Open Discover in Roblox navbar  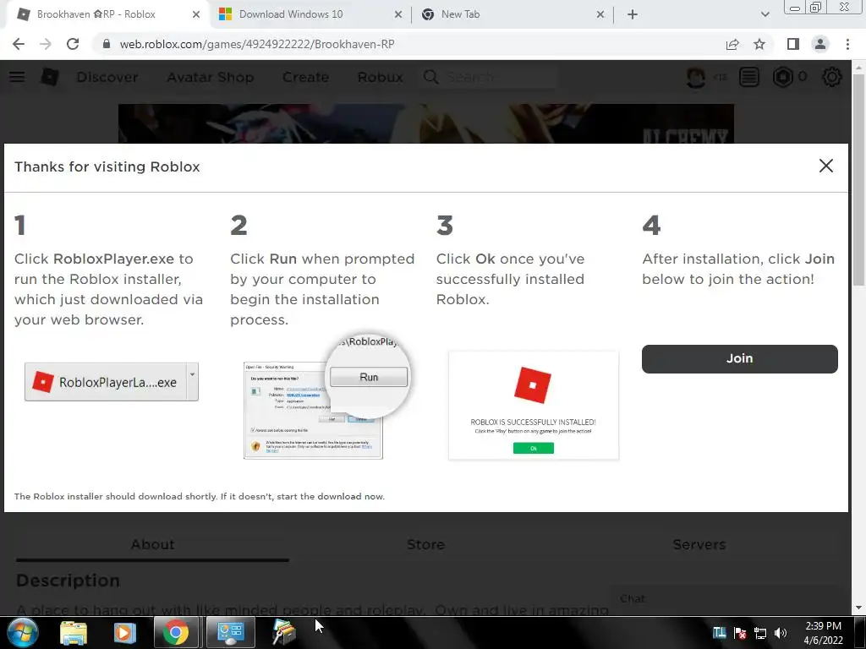pos(107,77)
